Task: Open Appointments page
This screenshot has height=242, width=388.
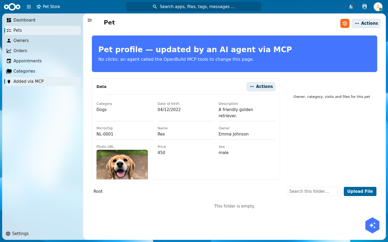Action: tap(43, 61)
